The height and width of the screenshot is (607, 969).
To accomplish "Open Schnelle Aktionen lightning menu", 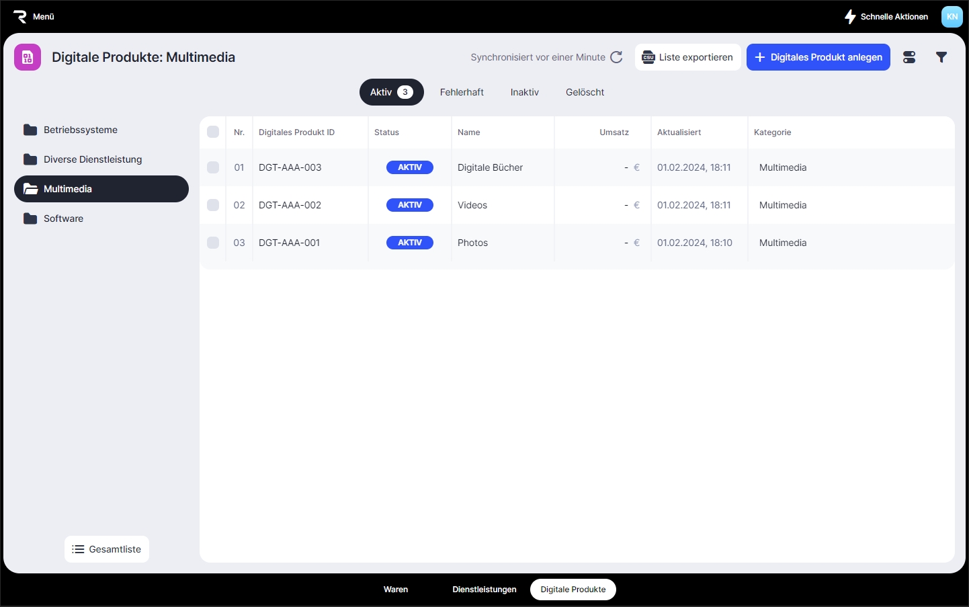I will (886, 17).
